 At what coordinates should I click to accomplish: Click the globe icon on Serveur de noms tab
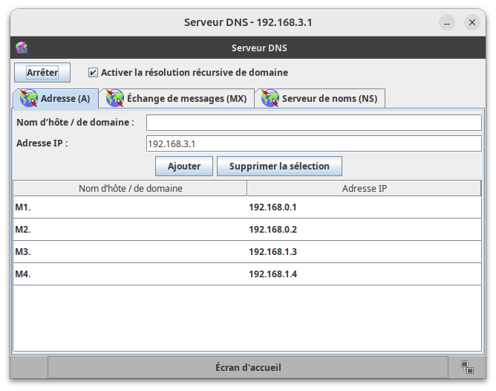pyautogui.click(x=270, y=98)
